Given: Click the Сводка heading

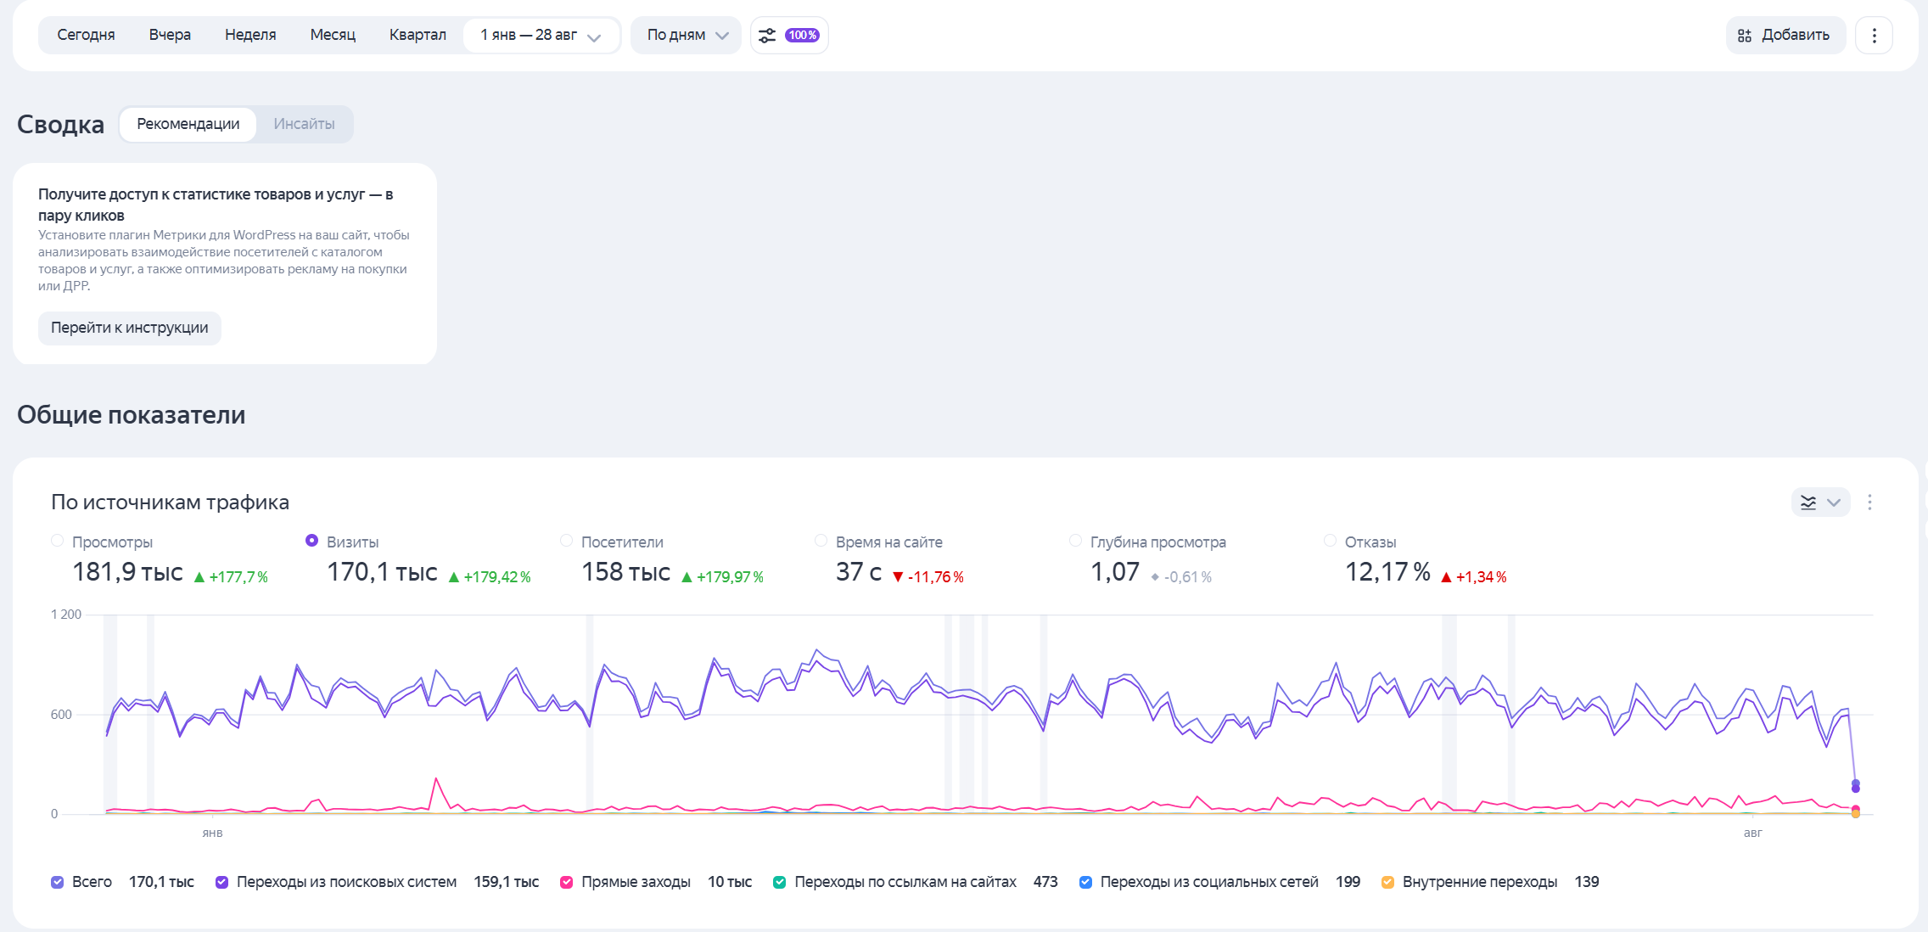Looking at the screenshot, I should tap(60, 125).
